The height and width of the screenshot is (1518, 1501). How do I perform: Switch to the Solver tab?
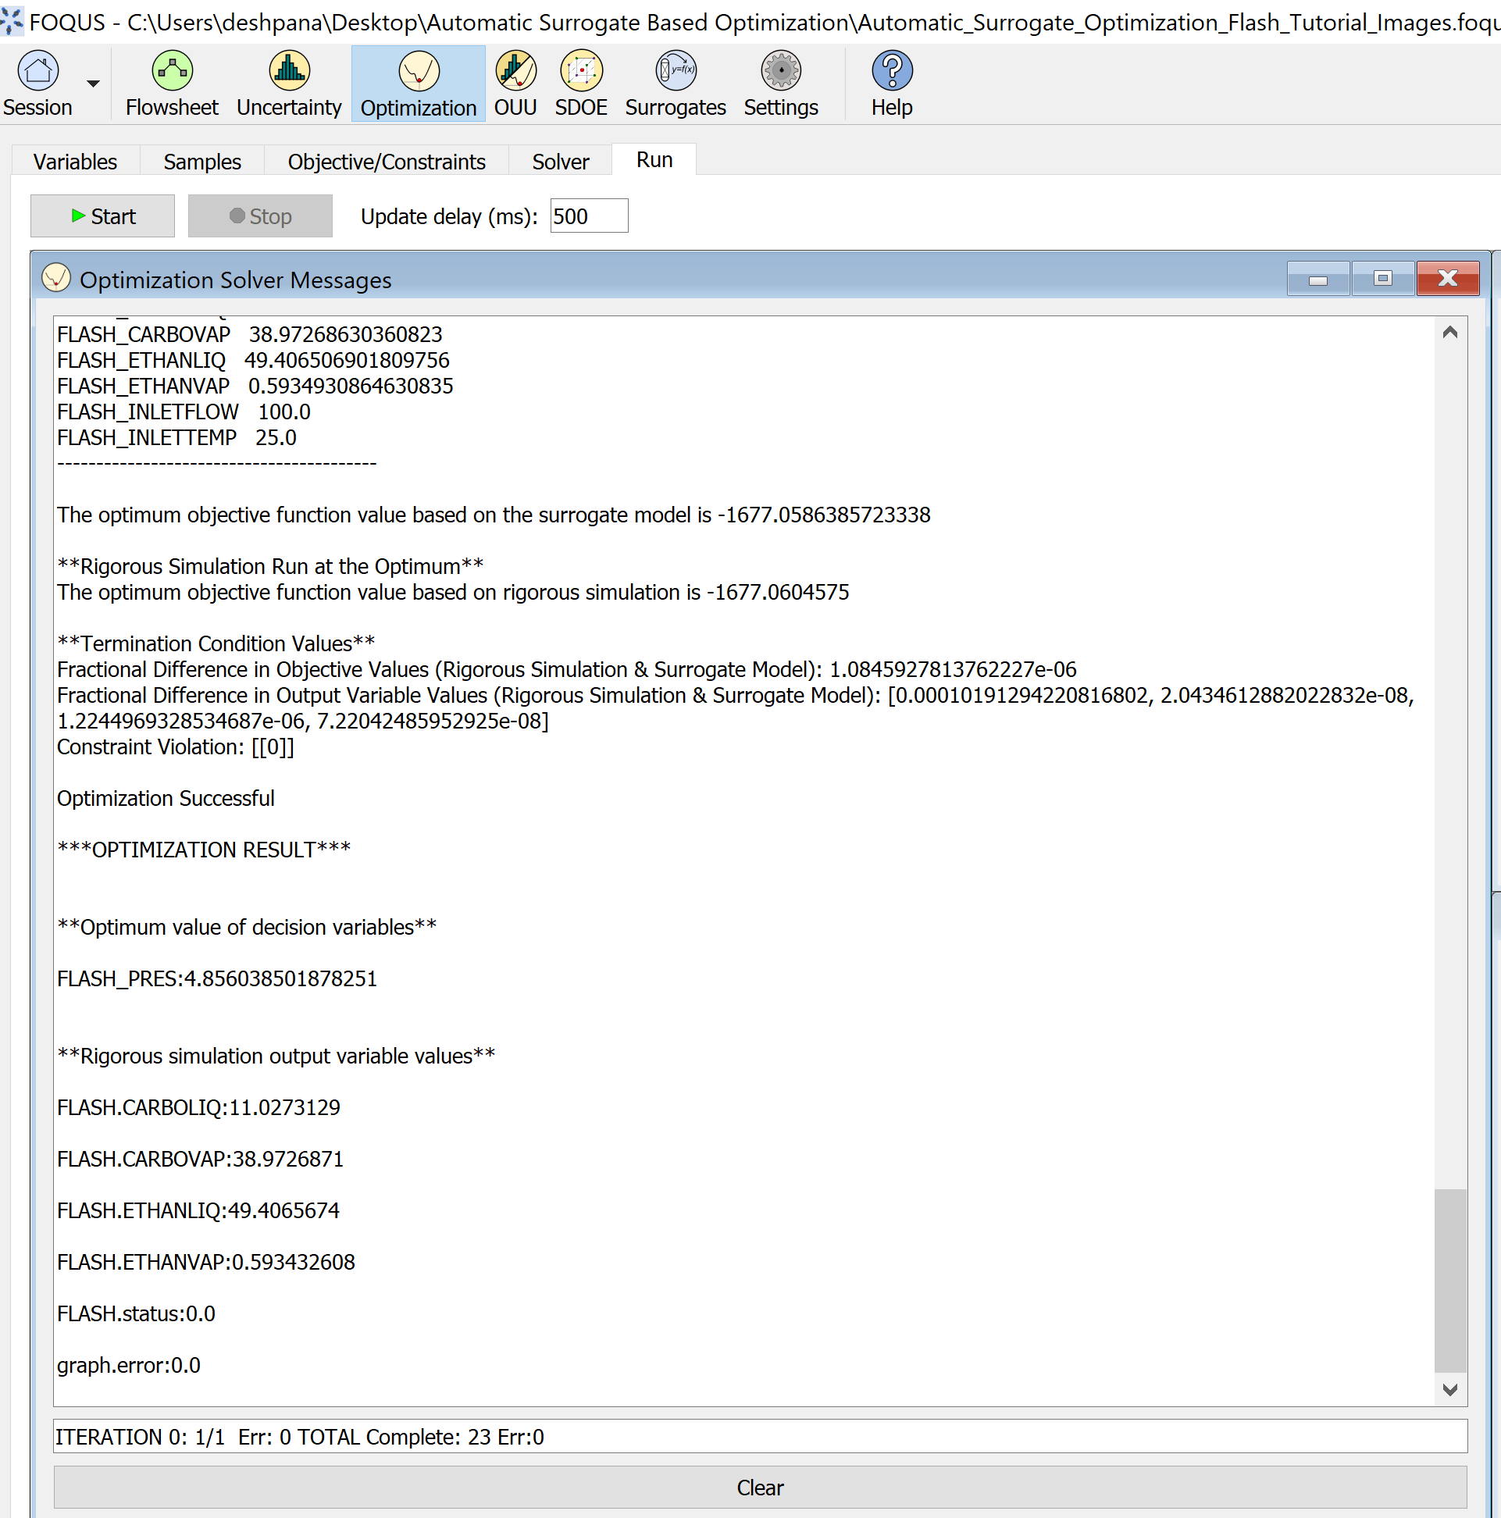(560, 161)
